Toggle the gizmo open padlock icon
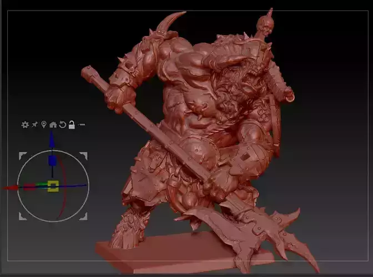 (72, 125)
